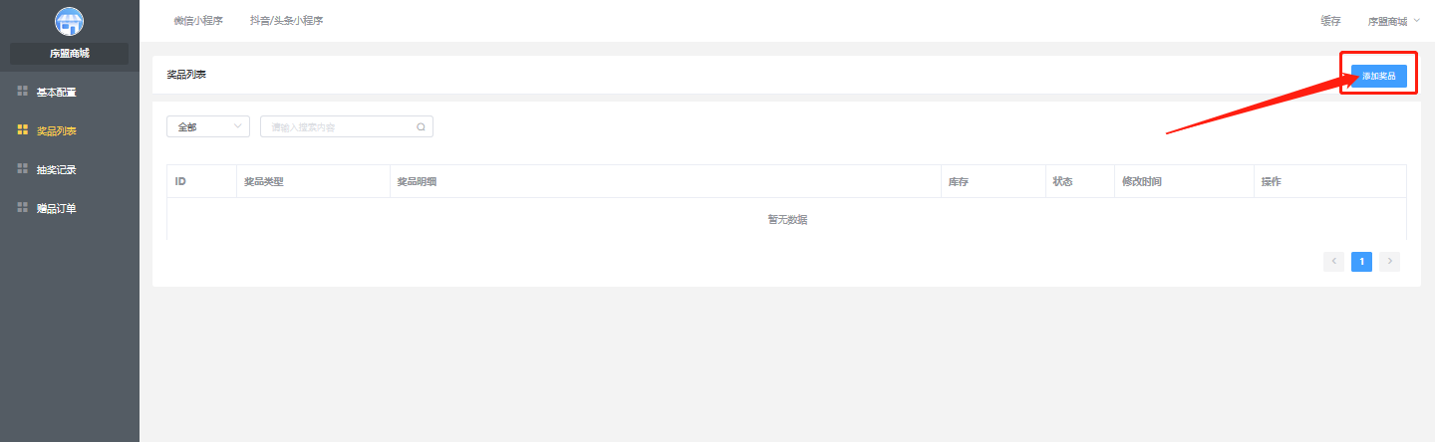Viewport: 1435px width, 442px height.
Task: Switch to the 抖音/头条小程序 tab
Action: coord(287,21)
